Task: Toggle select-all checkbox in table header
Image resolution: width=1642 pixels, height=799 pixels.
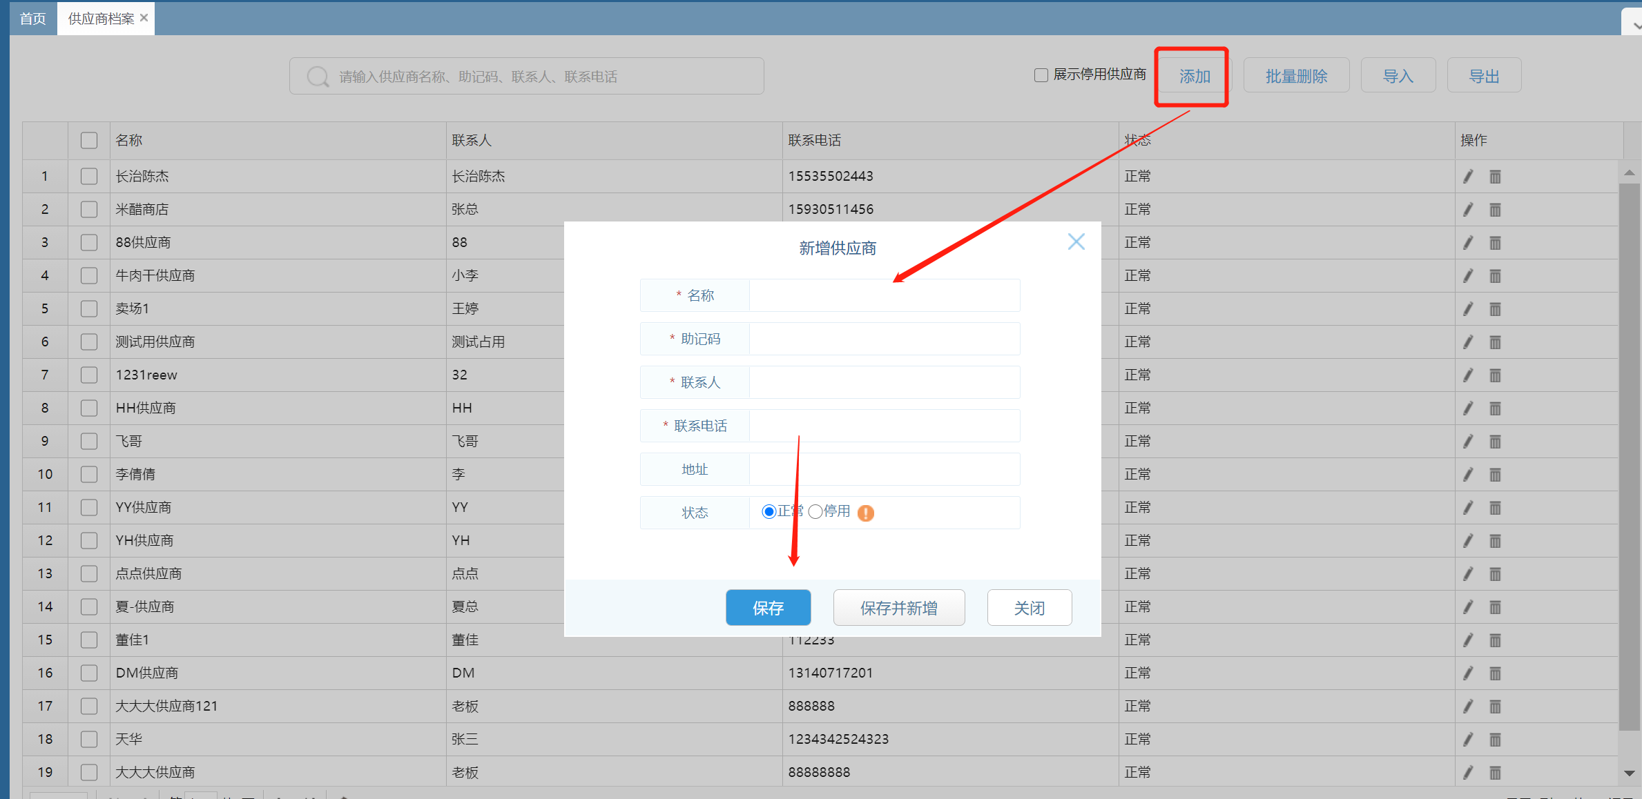Action: [x=89, y=141]
